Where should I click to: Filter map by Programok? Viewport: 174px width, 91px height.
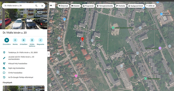88,6
